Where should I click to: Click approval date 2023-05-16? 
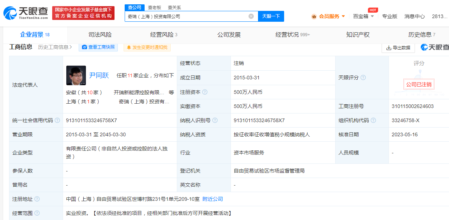click(405, 134)
